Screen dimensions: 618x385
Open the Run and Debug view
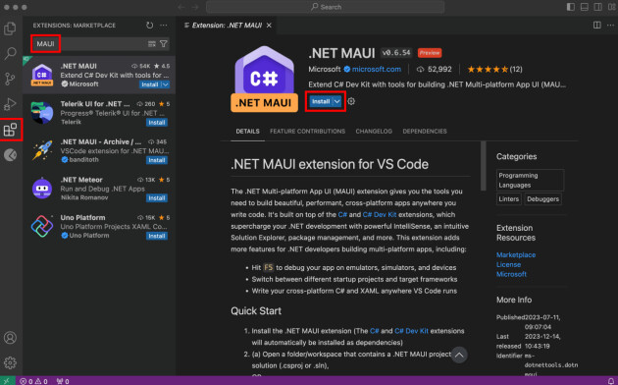(10, 104)
